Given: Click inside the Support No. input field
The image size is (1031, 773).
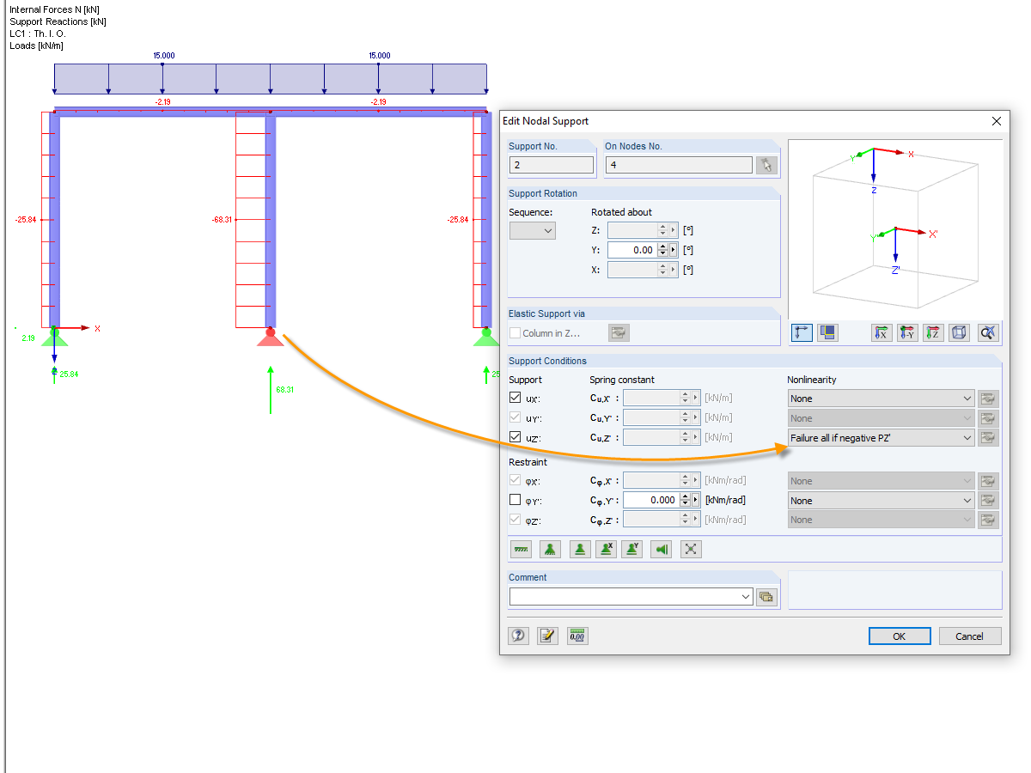Looking at the screenshot, I should pyautogui.click(x=551, y=164).
